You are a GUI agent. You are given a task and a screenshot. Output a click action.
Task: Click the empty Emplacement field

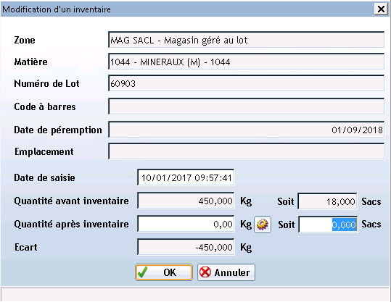[246, 151]
